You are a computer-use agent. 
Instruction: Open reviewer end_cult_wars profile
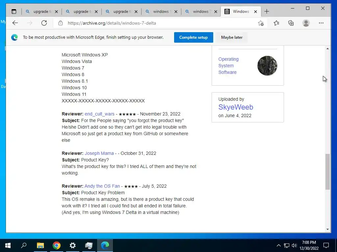coord(99,114)
